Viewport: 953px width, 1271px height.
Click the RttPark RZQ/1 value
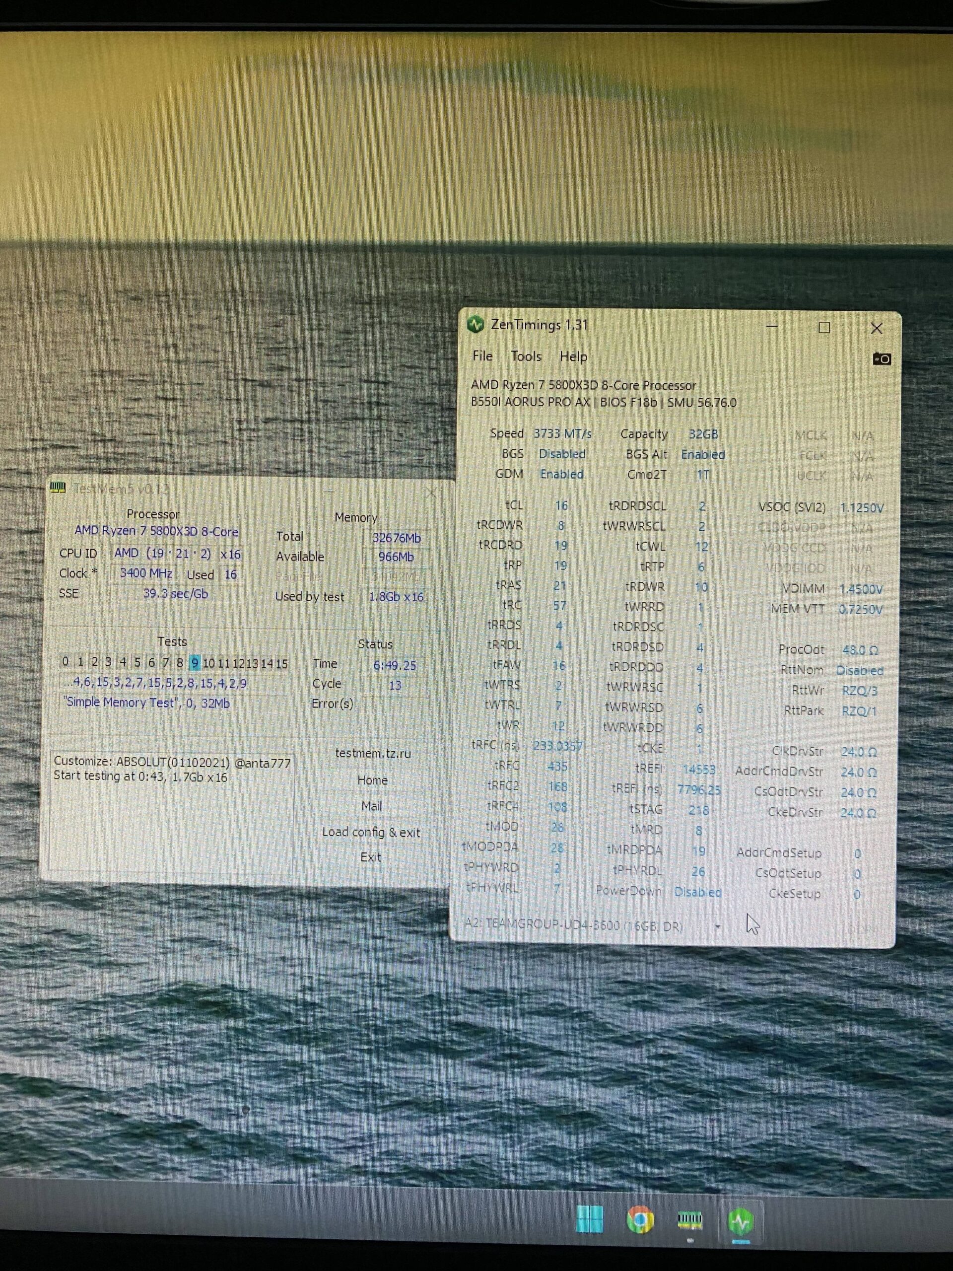(x=859, y=711)
